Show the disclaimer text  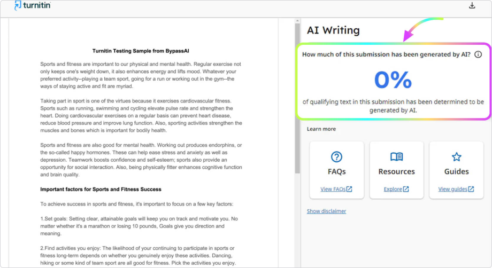[x=326, y=211]
